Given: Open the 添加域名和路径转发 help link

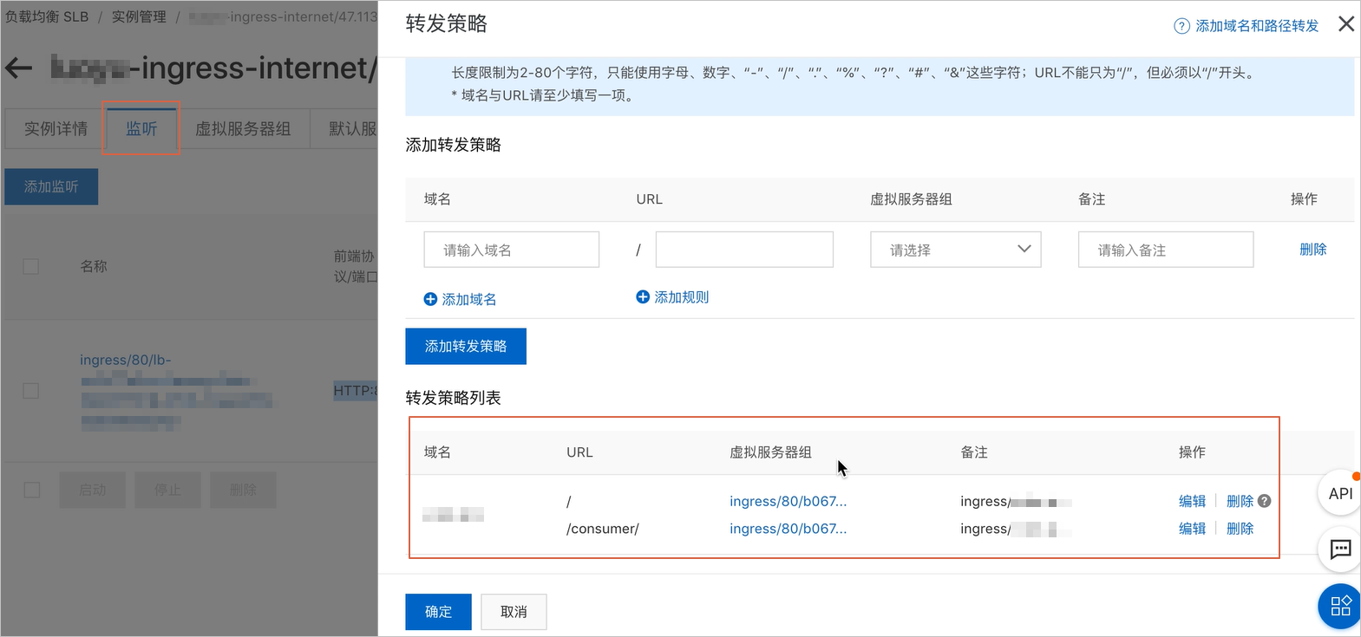Looking at the screenshot, I should click(x=1257, y=26).
